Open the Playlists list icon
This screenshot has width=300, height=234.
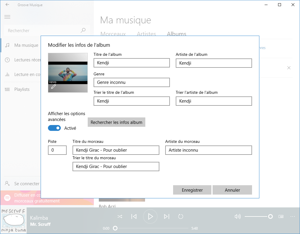tap(7, 89)
